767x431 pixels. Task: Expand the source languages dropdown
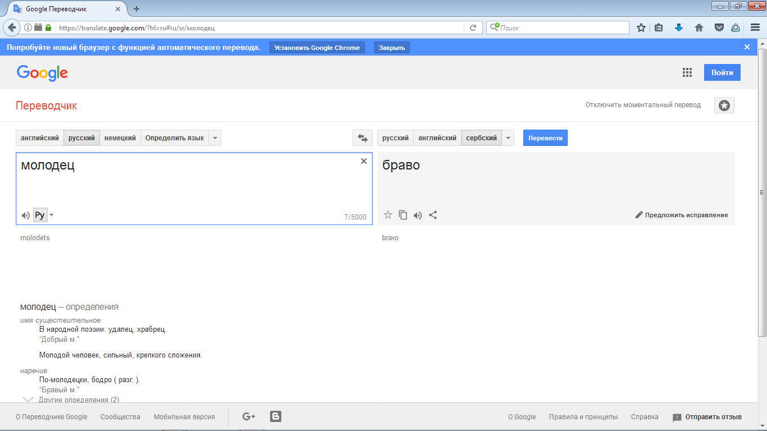coord(215,138)
